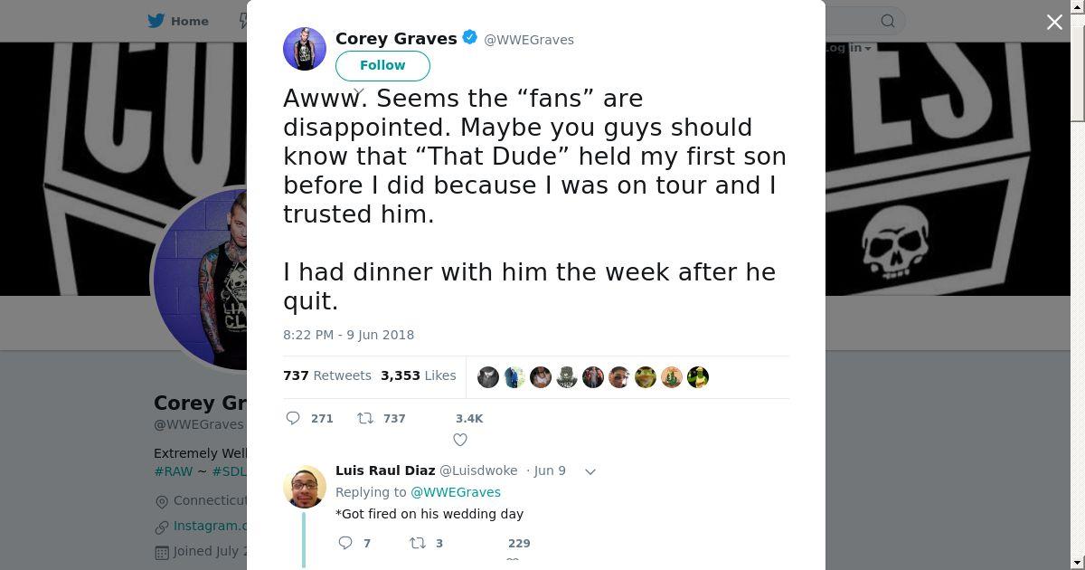Click reply icon on Luis Raul Diaz's comment
1085x570 pixels.
pos(345,543)
